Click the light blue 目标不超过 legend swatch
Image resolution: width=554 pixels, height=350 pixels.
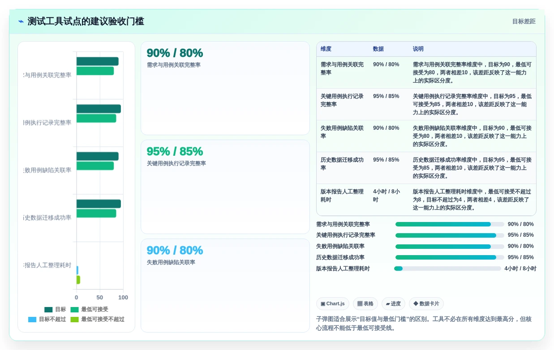pyautogui.click(x=32, y=319)
